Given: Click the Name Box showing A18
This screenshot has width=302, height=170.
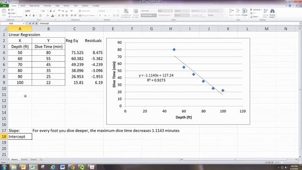Looking at the screenshot, I should (11, 23).
